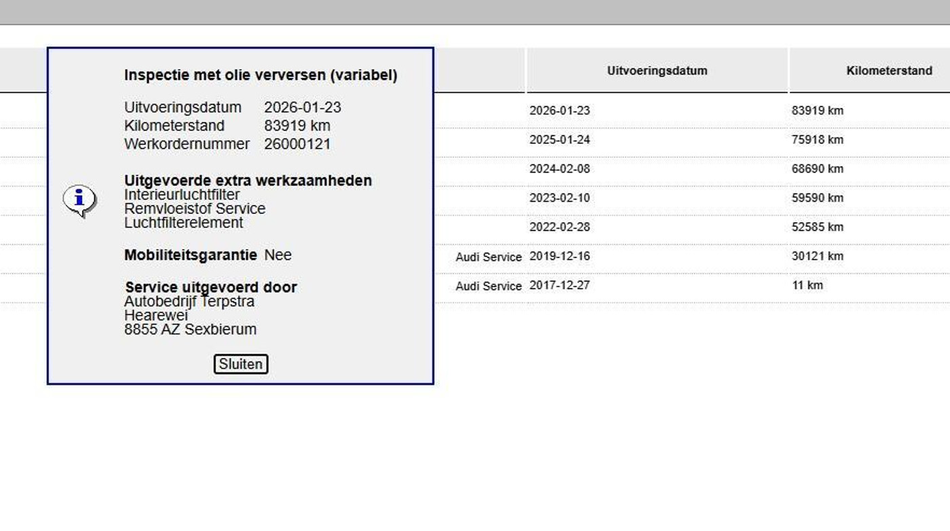This screenshot has height=531, width=950.
Task: Select the Kilometerstand column header
Action: click(889, 71)
